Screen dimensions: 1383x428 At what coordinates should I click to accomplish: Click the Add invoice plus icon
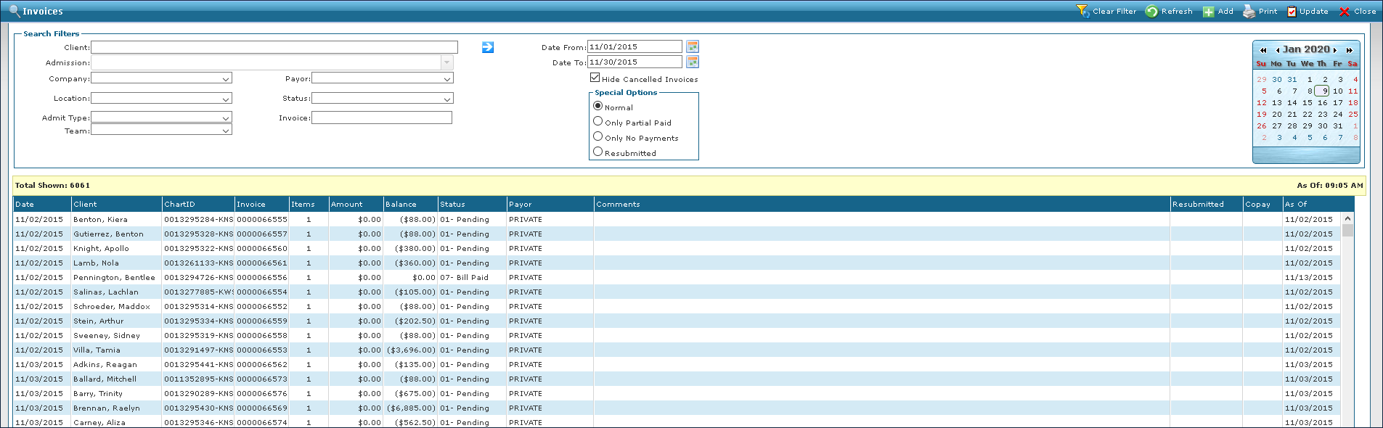pos(1208,12)
